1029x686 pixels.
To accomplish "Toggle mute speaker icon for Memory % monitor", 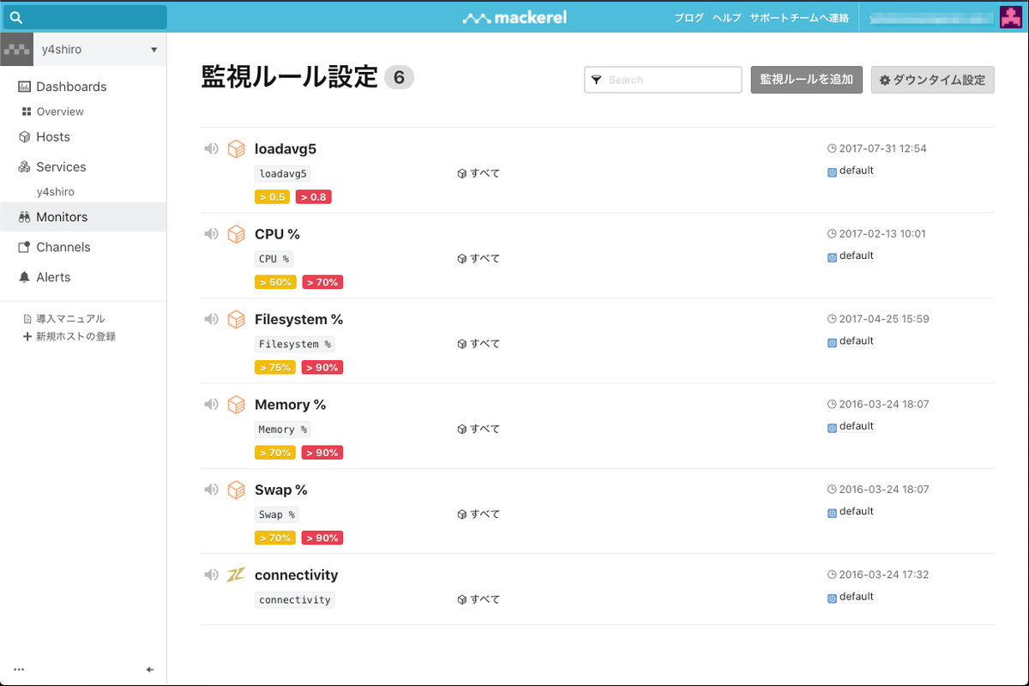I will coord(211,404).
